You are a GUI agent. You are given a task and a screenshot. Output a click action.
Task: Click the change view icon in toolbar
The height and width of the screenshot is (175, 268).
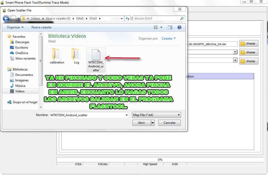pos(155,27)
